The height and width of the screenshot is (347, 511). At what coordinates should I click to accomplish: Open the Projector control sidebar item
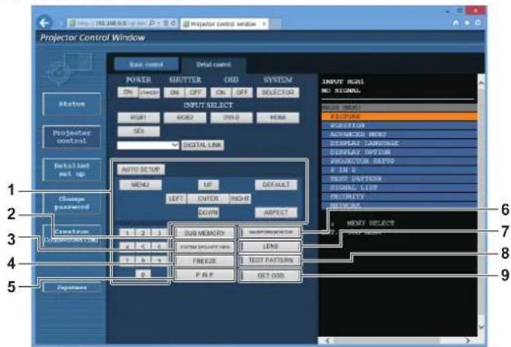coord(71,137)
